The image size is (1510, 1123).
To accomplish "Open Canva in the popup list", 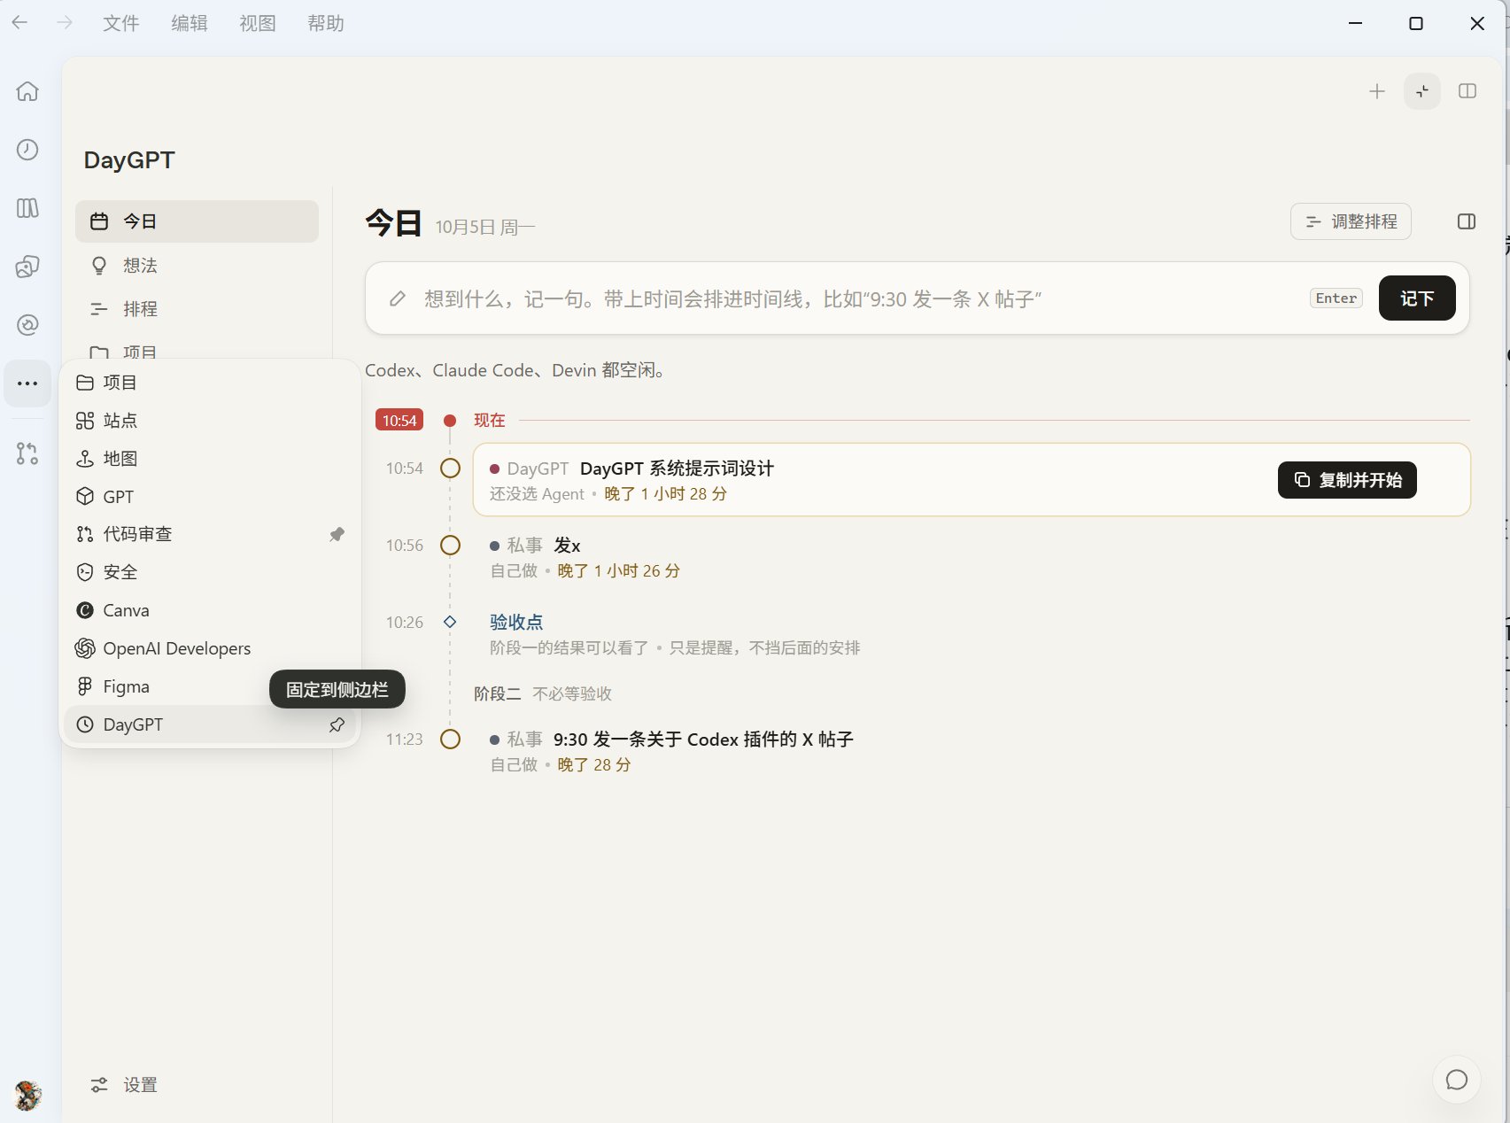I will coord(210,610).
